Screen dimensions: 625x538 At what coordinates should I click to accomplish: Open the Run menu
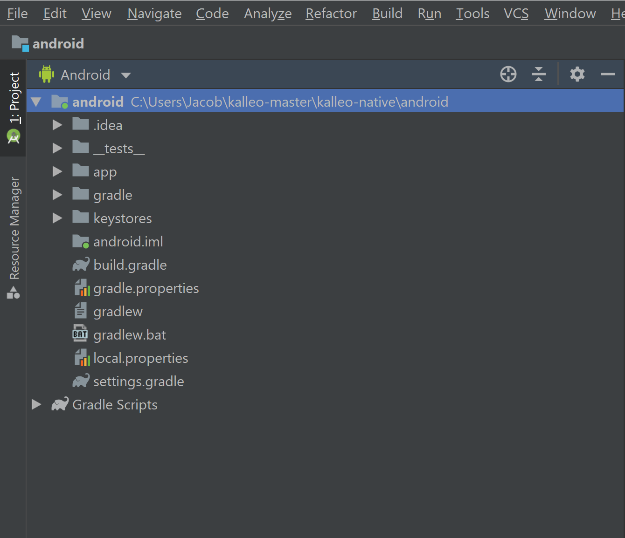[430, 14]
